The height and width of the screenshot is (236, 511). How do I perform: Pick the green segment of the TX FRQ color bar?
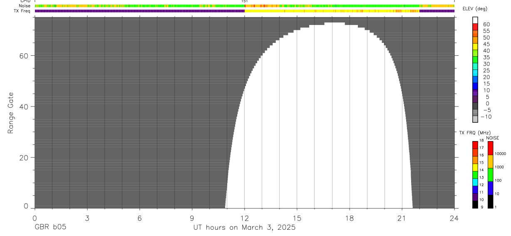tap(475, 175)
